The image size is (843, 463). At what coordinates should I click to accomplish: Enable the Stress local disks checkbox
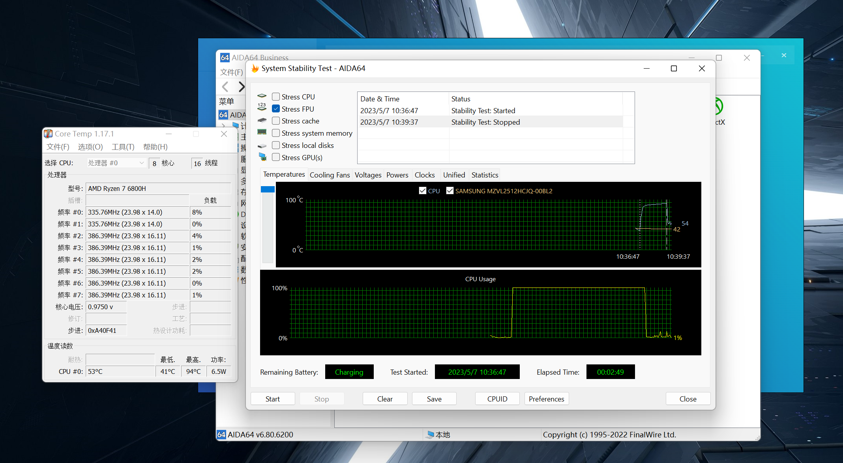276,145
